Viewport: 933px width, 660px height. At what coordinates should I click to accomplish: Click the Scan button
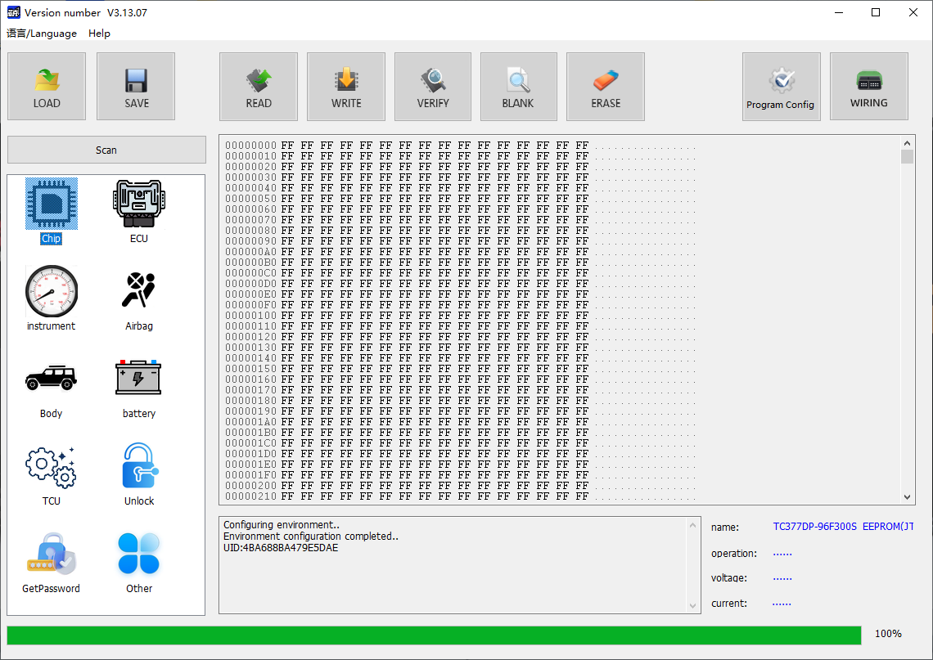pos(106,150)
